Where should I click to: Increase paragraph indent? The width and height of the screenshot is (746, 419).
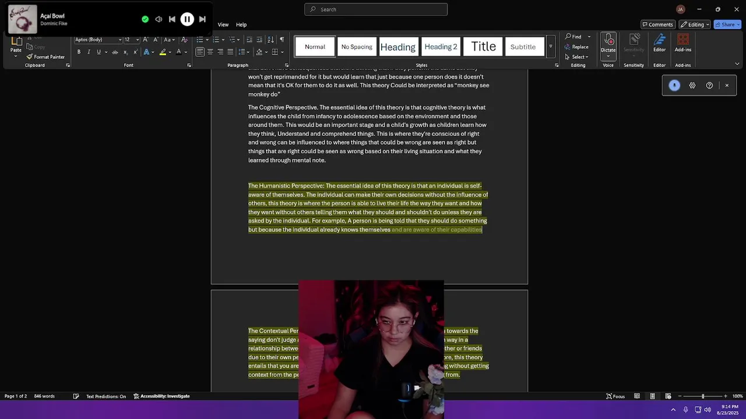(260, 40)
